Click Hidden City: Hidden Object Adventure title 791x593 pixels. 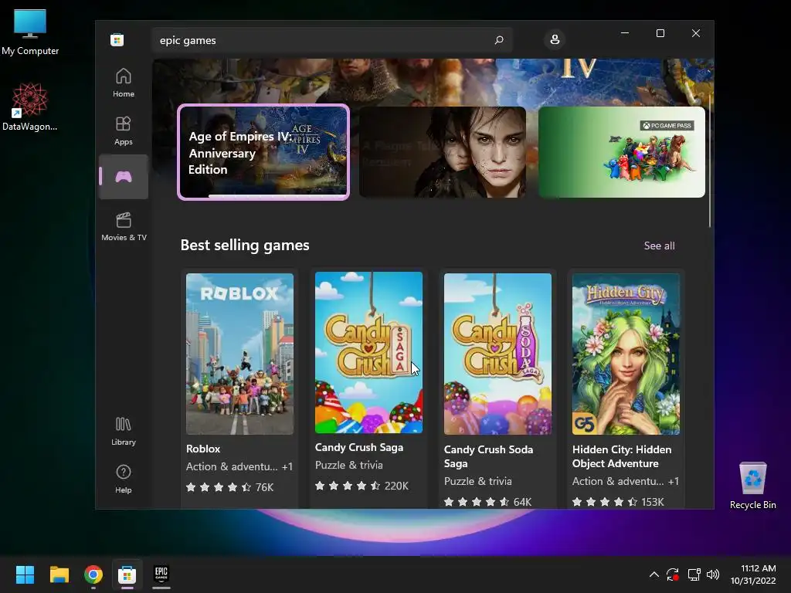point(622,456)
